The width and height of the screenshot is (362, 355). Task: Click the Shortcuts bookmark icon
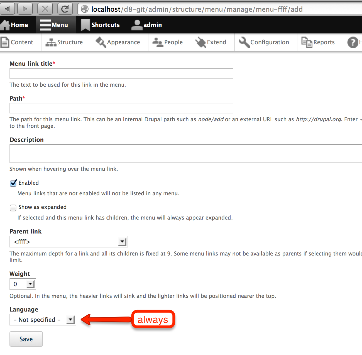click(85, 25)
